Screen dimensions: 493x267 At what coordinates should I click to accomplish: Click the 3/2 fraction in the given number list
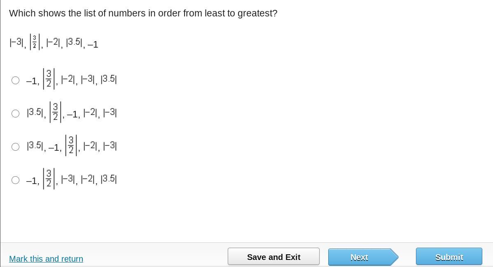pyautogui.click(x=35, y=42)
